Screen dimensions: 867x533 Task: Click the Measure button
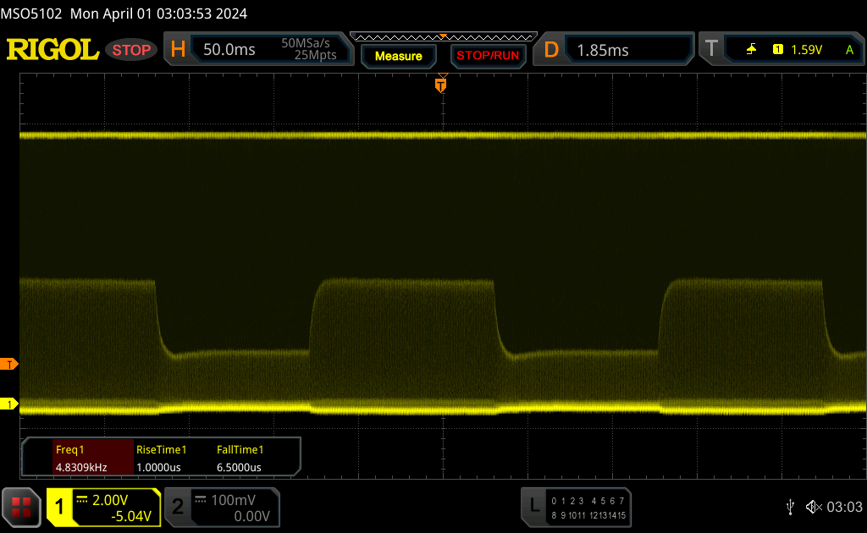pos(399,56)
